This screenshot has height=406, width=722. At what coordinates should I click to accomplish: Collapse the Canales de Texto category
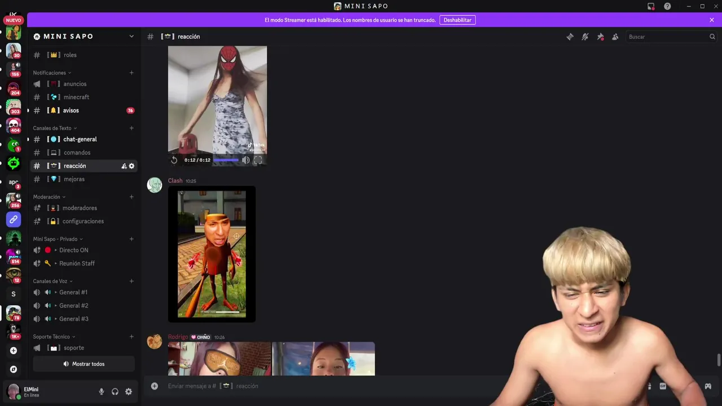55,128
